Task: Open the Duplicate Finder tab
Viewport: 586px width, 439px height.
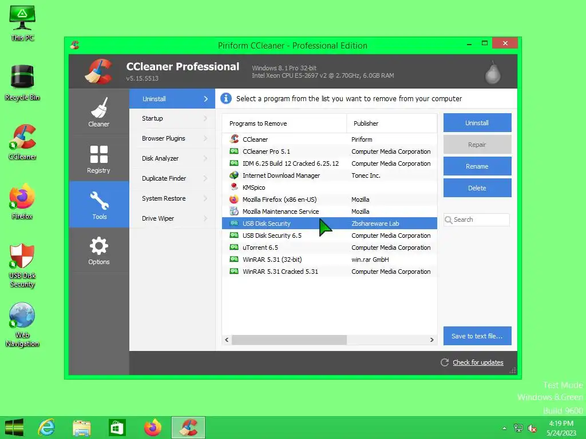Action: coord(172,178)
